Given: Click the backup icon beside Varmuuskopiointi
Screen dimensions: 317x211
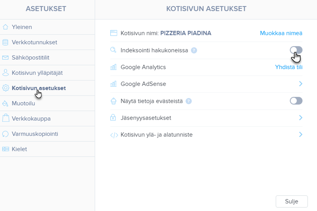Looking at the screenshot, I should (5, 134).
